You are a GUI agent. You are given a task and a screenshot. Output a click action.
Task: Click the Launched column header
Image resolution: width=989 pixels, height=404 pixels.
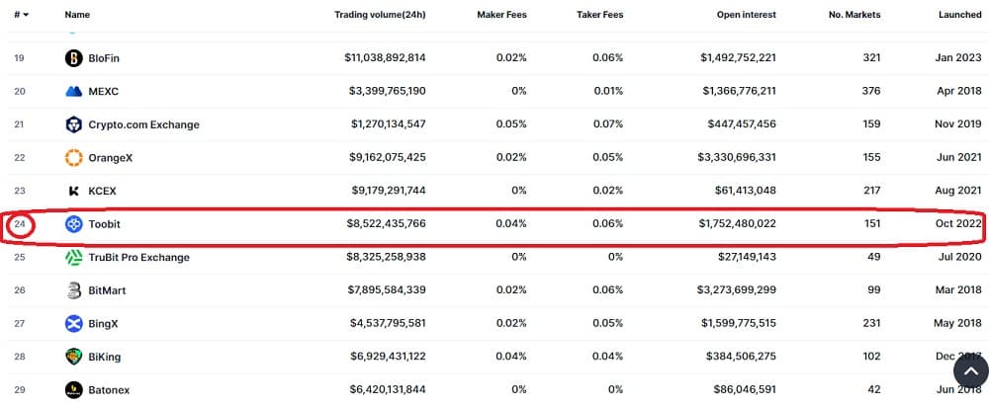(960, 15)
